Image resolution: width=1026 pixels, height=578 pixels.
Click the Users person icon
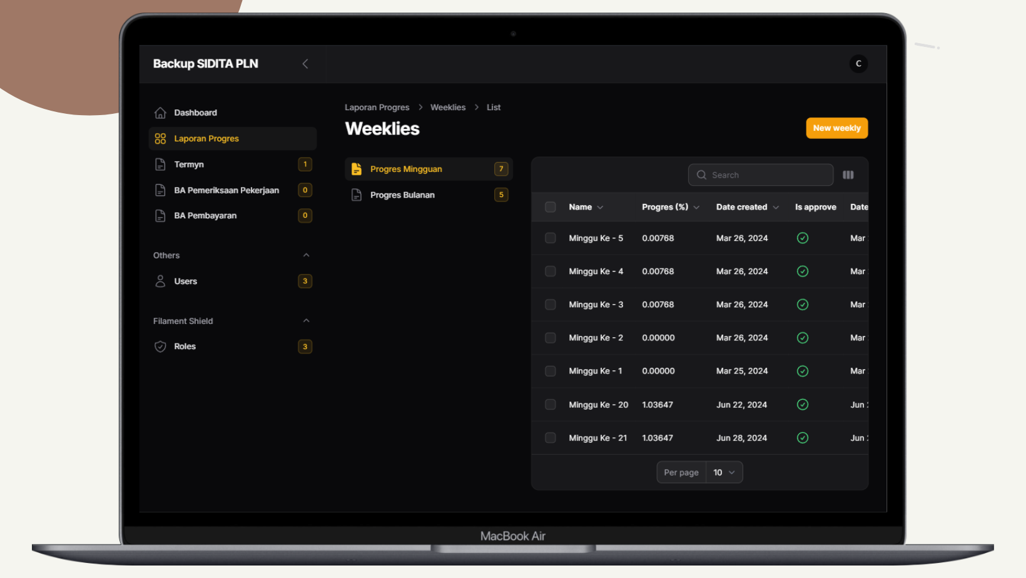[160, 281]
